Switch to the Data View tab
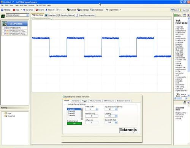 click(x=51, y=15)
